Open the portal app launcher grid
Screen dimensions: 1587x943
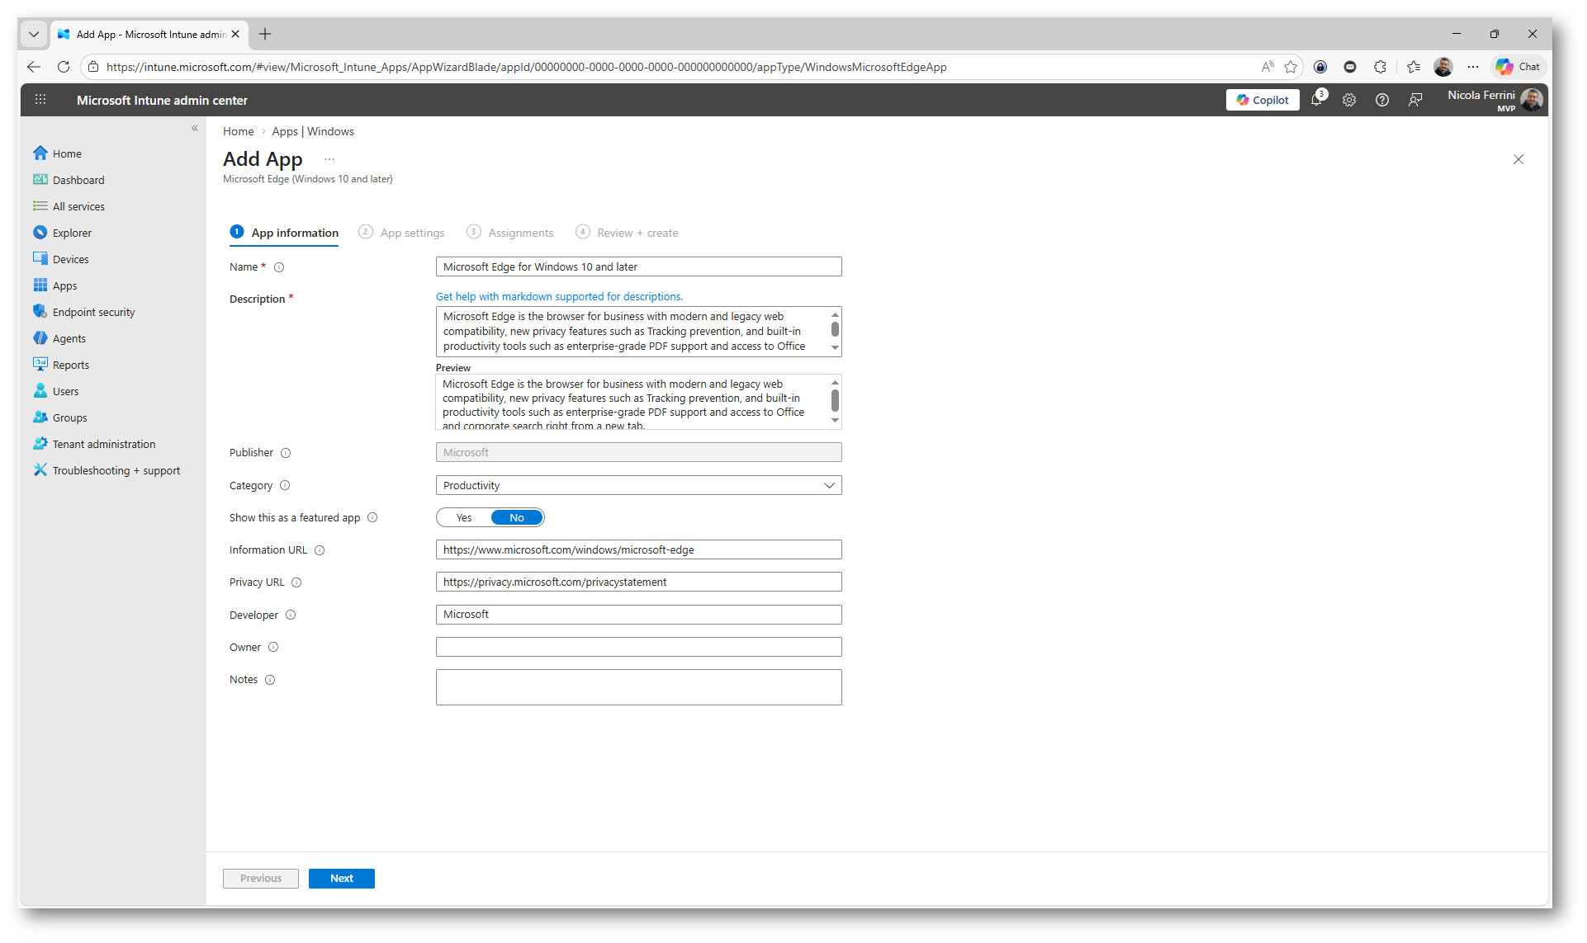tap(40, 100)
